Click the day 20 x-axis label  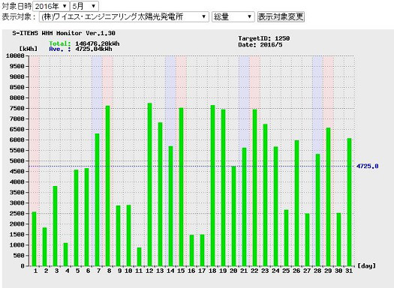pos(233,271)
